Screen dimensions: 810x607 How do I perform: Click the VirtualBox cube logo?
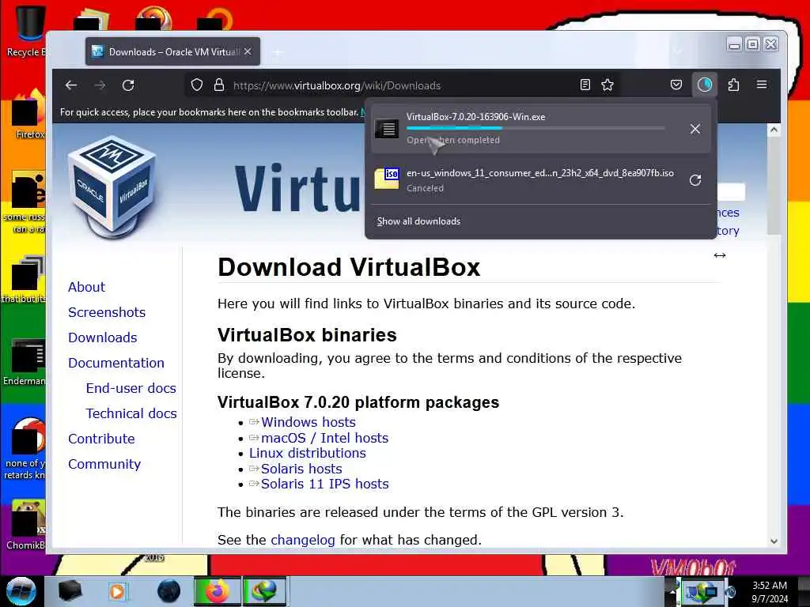(112, 186)
